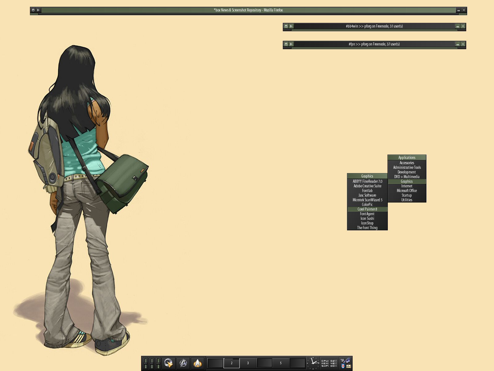The width and height of the screenshot is (494, 371).
Task: Minimize the #bb4win chat window
Action: pos(458,26)
